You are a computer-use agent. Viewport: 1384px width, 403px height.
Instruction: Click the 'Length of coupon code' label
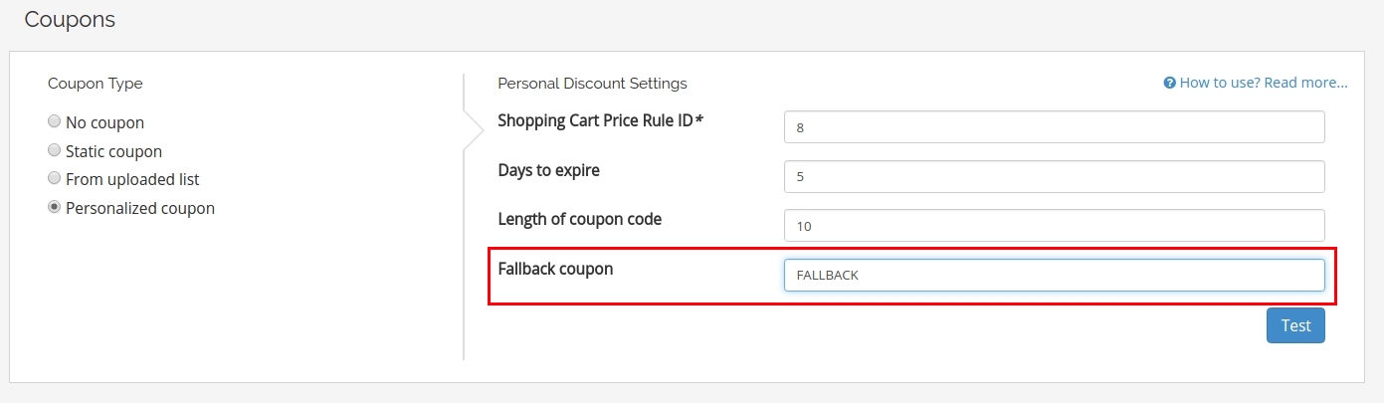pos(579,219)
